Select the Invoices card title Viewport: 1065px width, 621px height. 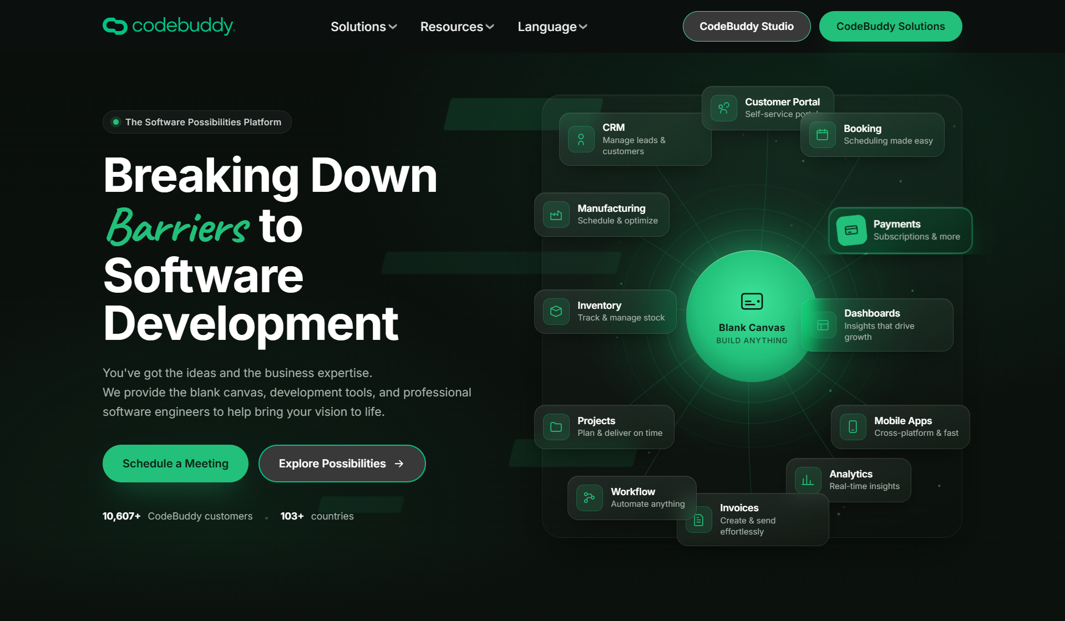click(x=739, y=508)
